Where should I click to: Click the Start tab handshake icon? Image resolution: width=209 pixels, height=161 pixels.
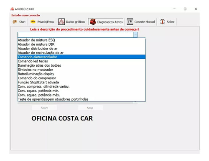(15, 22)
